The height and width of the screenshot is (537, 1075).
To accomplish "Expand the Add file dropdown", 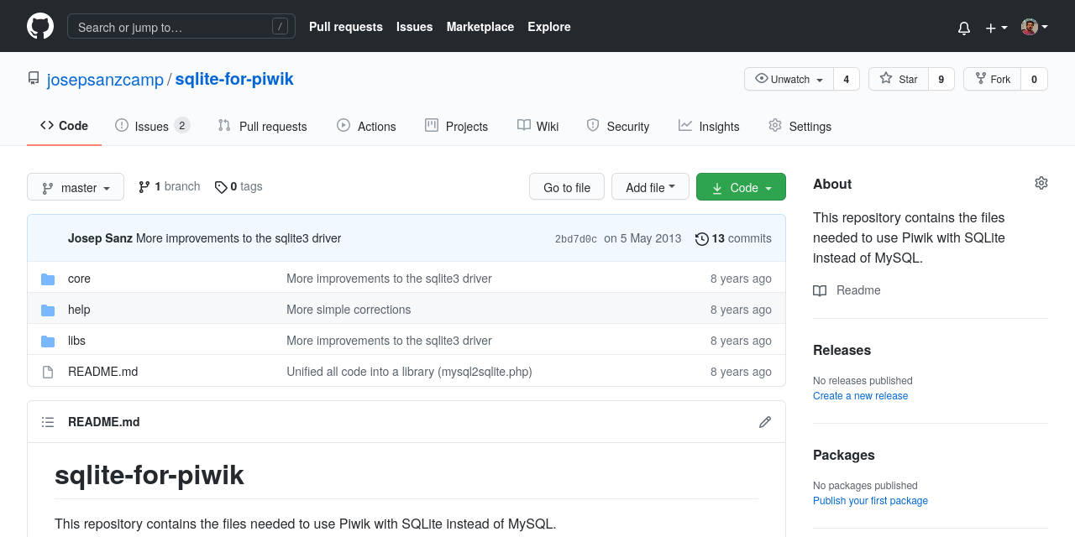I will click(650, 186).
